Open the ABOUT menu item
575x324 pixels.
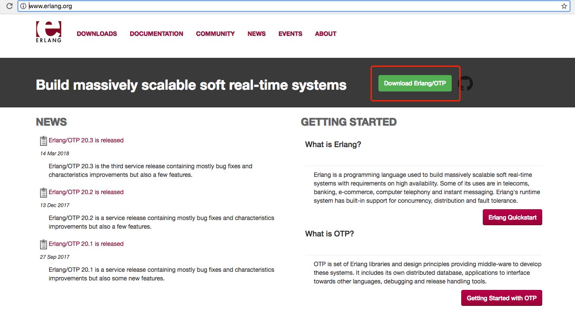tap(326, 34)
